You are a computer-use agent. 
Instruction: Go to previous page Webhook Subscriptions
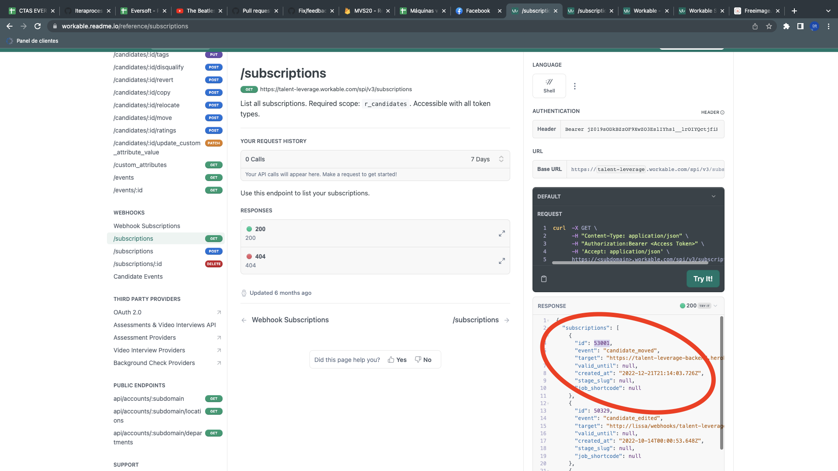tap(285, 320)
